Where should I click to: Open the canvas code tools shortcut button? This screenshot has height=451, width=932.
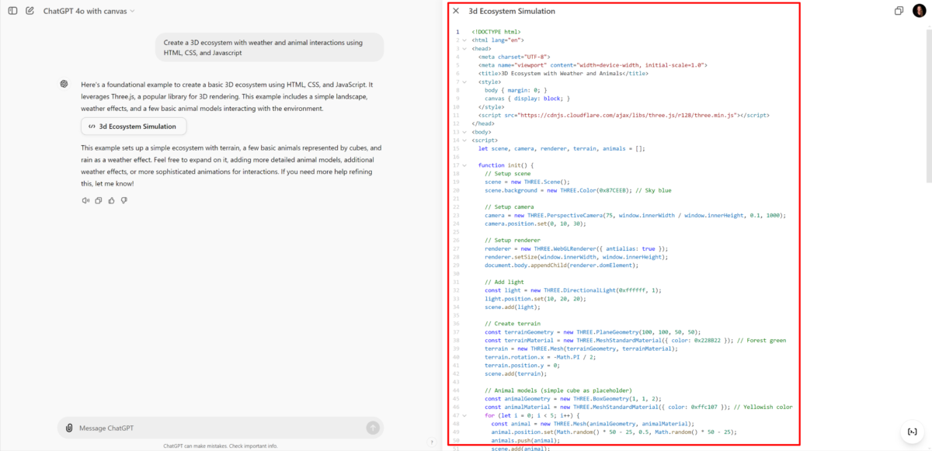pyautogui.click(x=911, y=432)
